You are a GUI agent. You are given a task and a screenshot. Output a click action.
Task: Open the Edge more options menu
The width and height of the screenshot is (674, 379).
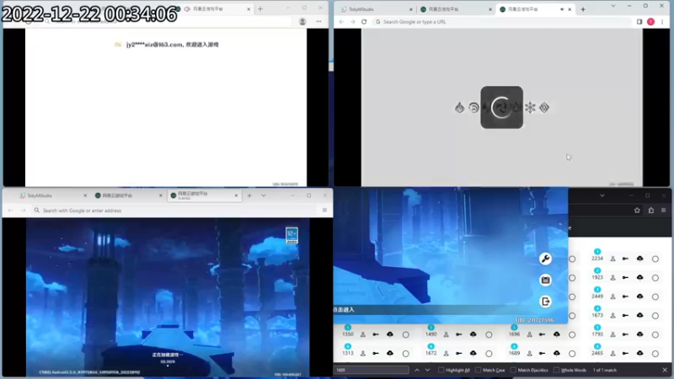point(318,22)
